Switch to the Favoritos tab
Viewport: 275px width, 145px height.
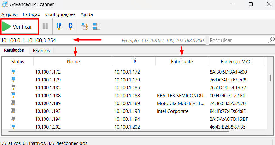(x=41, y=51)
